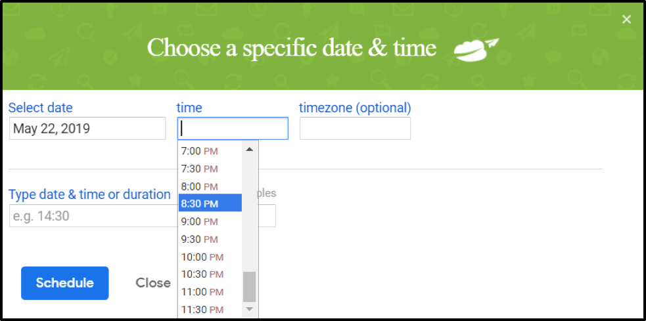Select 7:00 PM from the time list
646x321 pixels.
click(x=209, y=151)
